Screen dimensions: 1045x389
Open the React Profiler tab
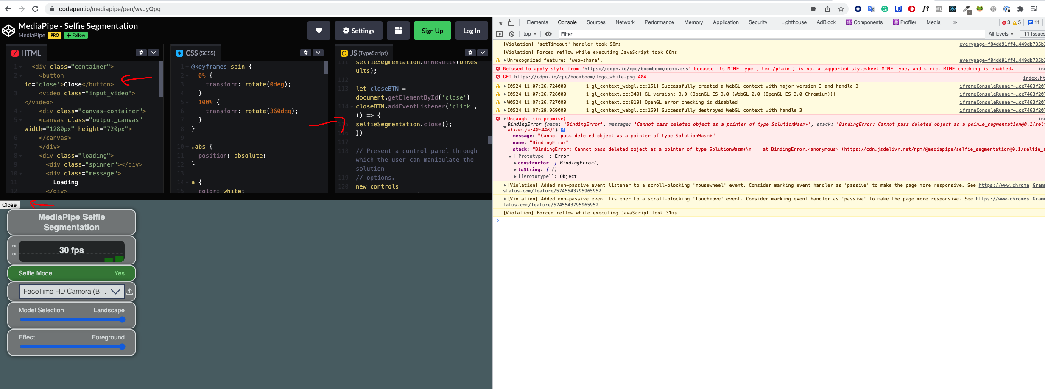coord(905,22)
